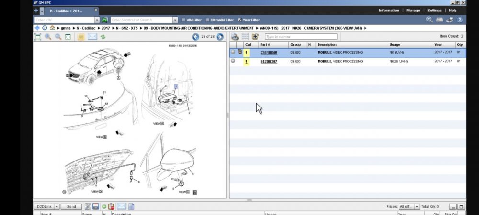Click the eye view icon above parts list
Screen dimensions: 479x215
tap(235, 37)
